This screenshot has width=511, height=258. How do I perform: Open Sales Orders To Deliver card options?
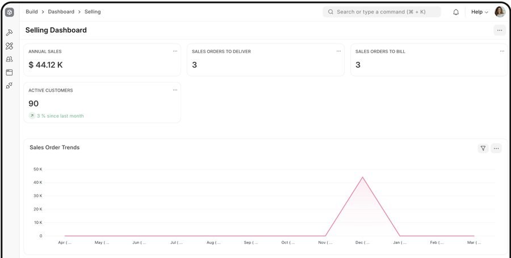[338, 51]
